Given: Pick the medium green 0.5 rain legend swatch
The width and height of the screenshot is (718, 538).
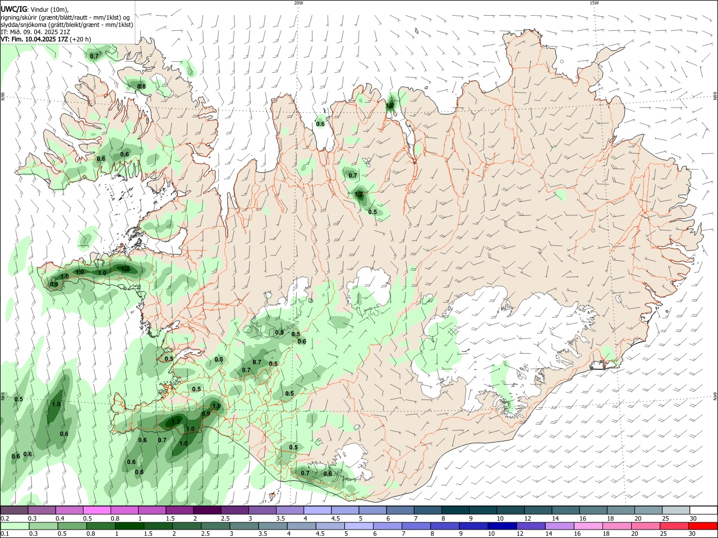Looking at the screenshot, I should [72, 526].
